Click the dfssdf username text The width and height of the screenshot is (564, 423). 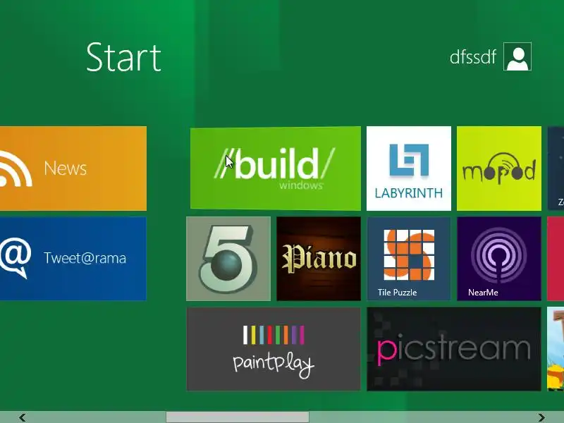coord(472,57)
